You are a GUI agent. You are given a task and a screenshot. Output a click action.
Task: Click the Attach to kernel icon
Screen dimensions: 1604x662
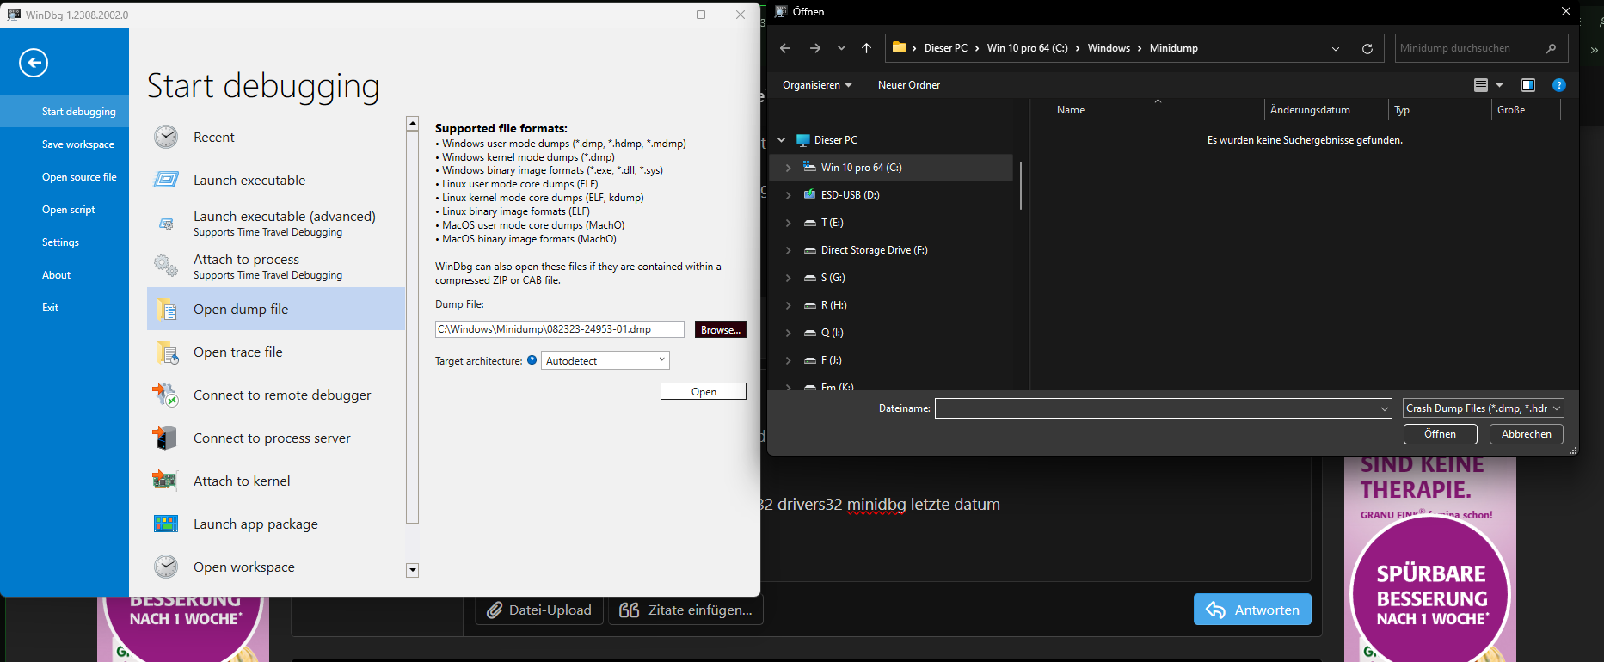(x=165, y=481)
